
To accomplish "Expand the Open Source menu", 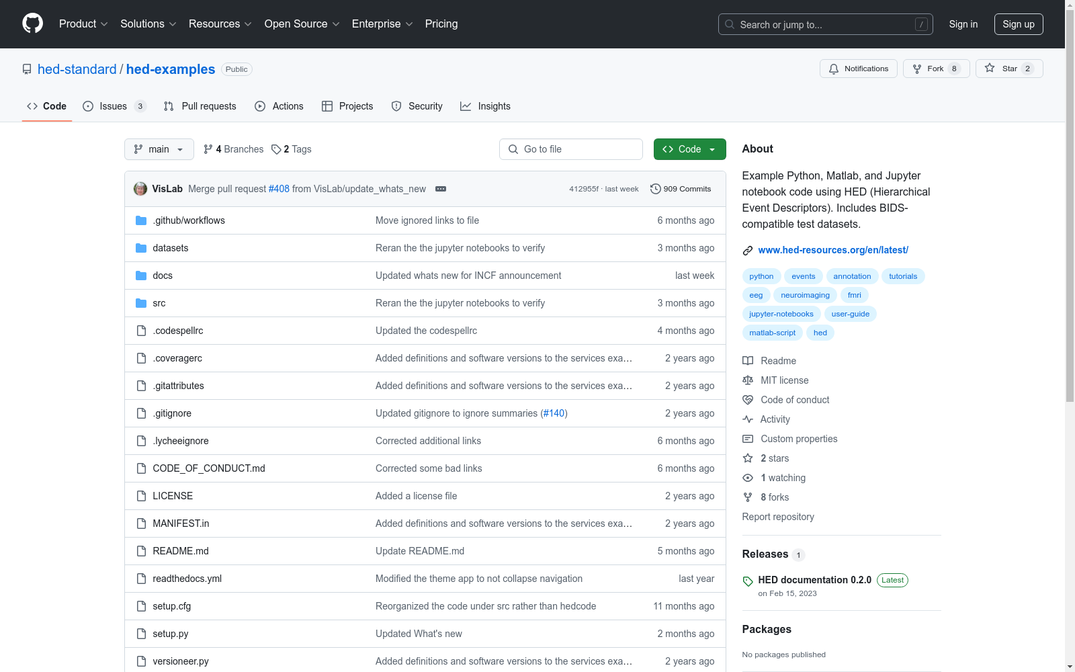I will click(x=302, y=24).
